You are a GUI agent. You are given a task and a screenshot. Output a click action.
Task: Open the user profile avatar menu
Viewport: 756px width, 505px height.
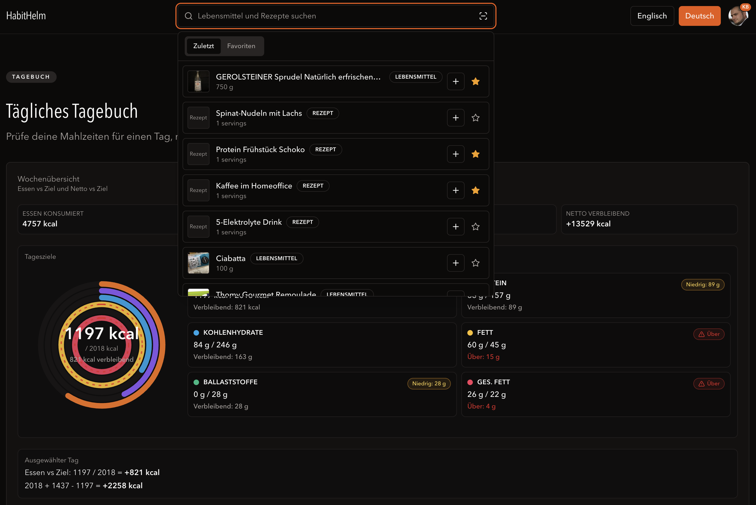738,16
